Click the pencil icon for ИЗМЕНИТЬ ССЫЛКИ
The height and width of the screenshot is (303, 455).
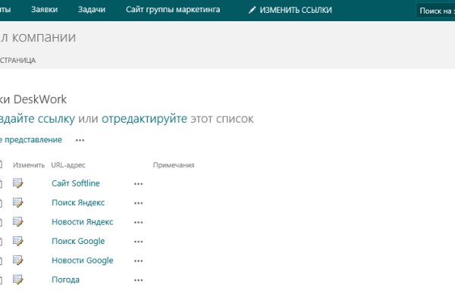point(253,10)
